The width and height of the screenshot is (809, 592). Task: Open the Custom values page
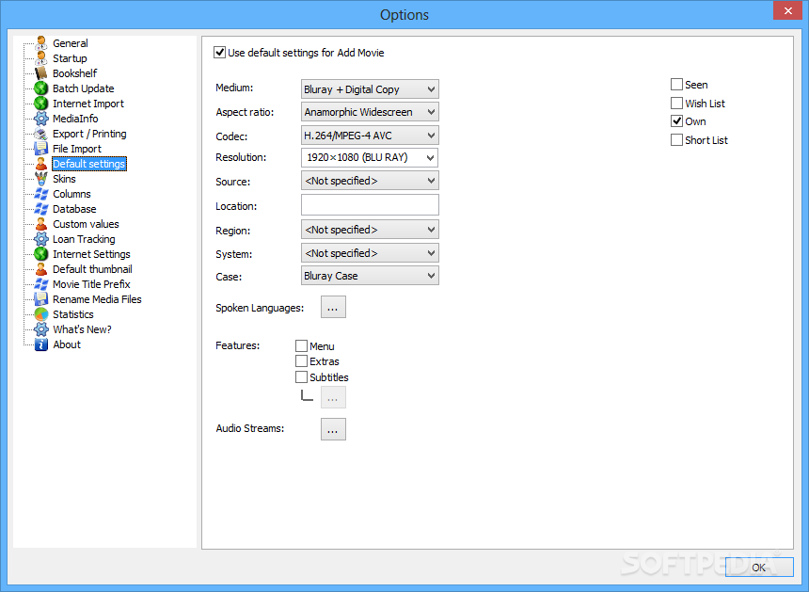pos(86,224)
